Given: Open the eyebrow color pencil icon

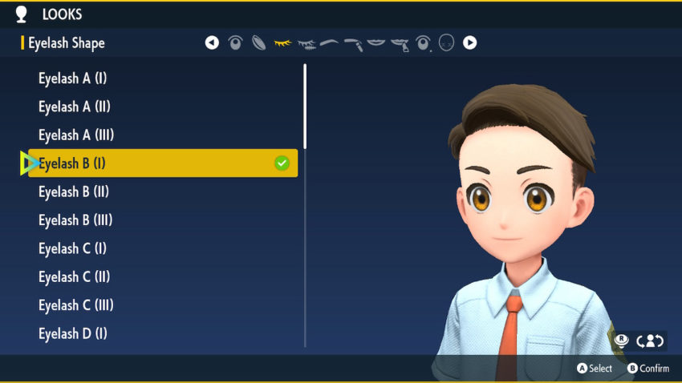Looking at the screenshot, I should tap(354, 44).
